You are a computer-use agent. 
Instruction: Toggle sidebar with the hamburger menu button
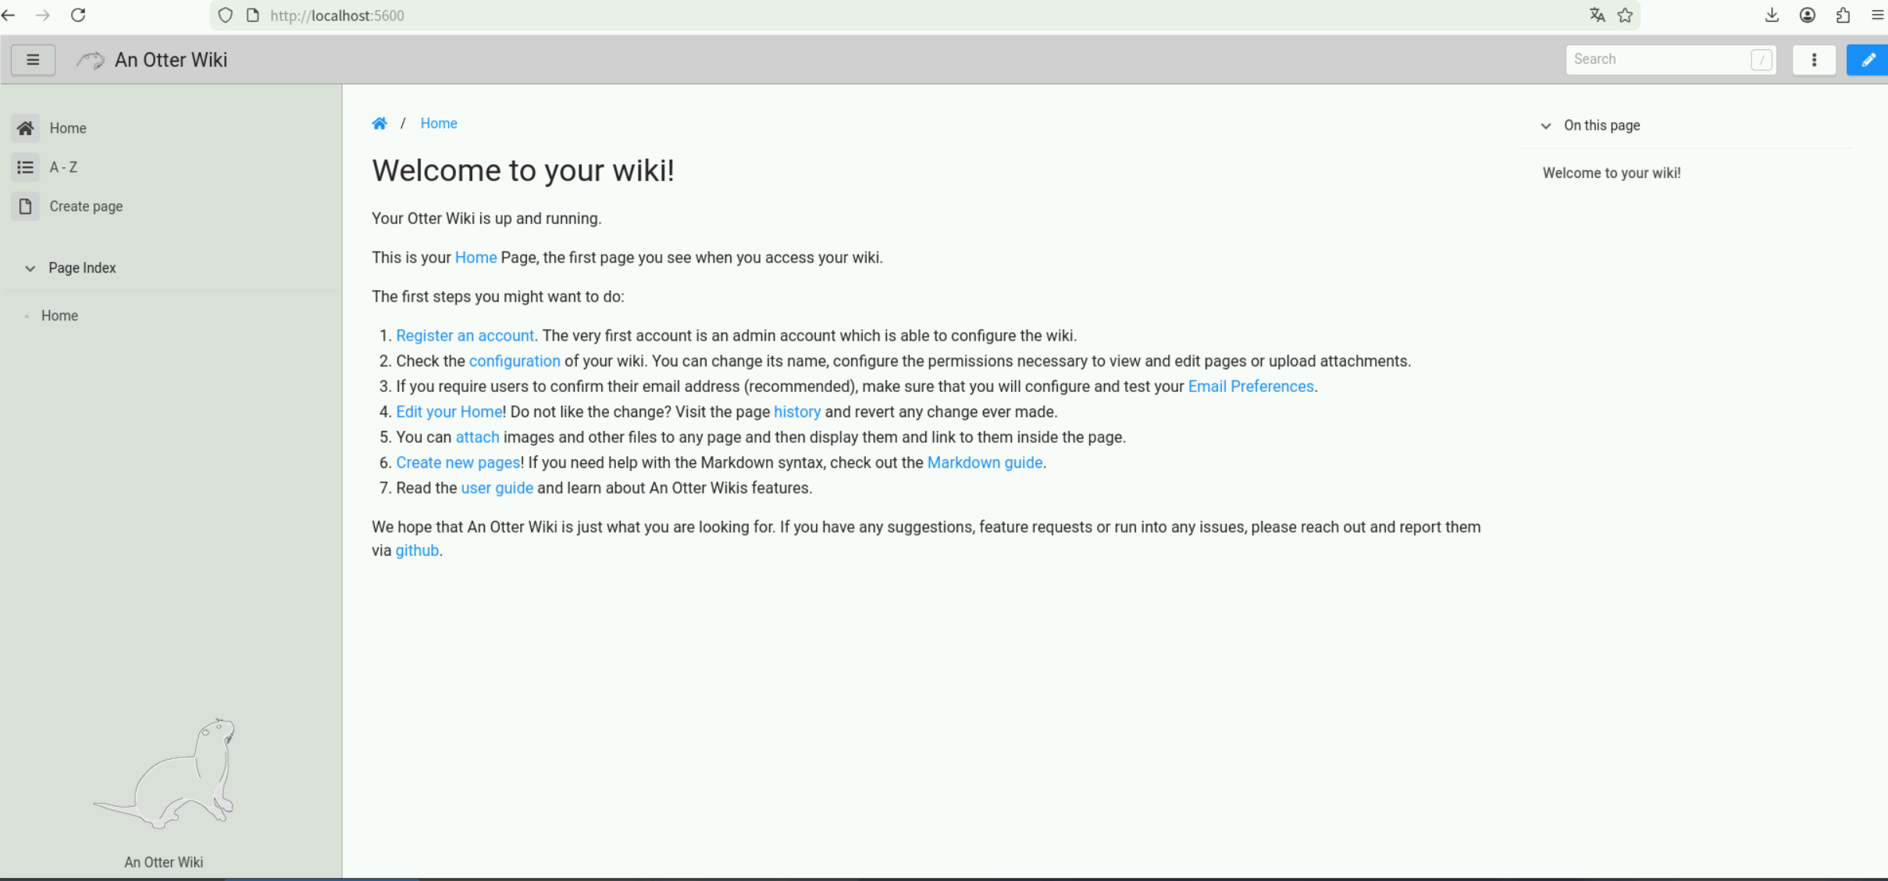(x=33, y=60)
